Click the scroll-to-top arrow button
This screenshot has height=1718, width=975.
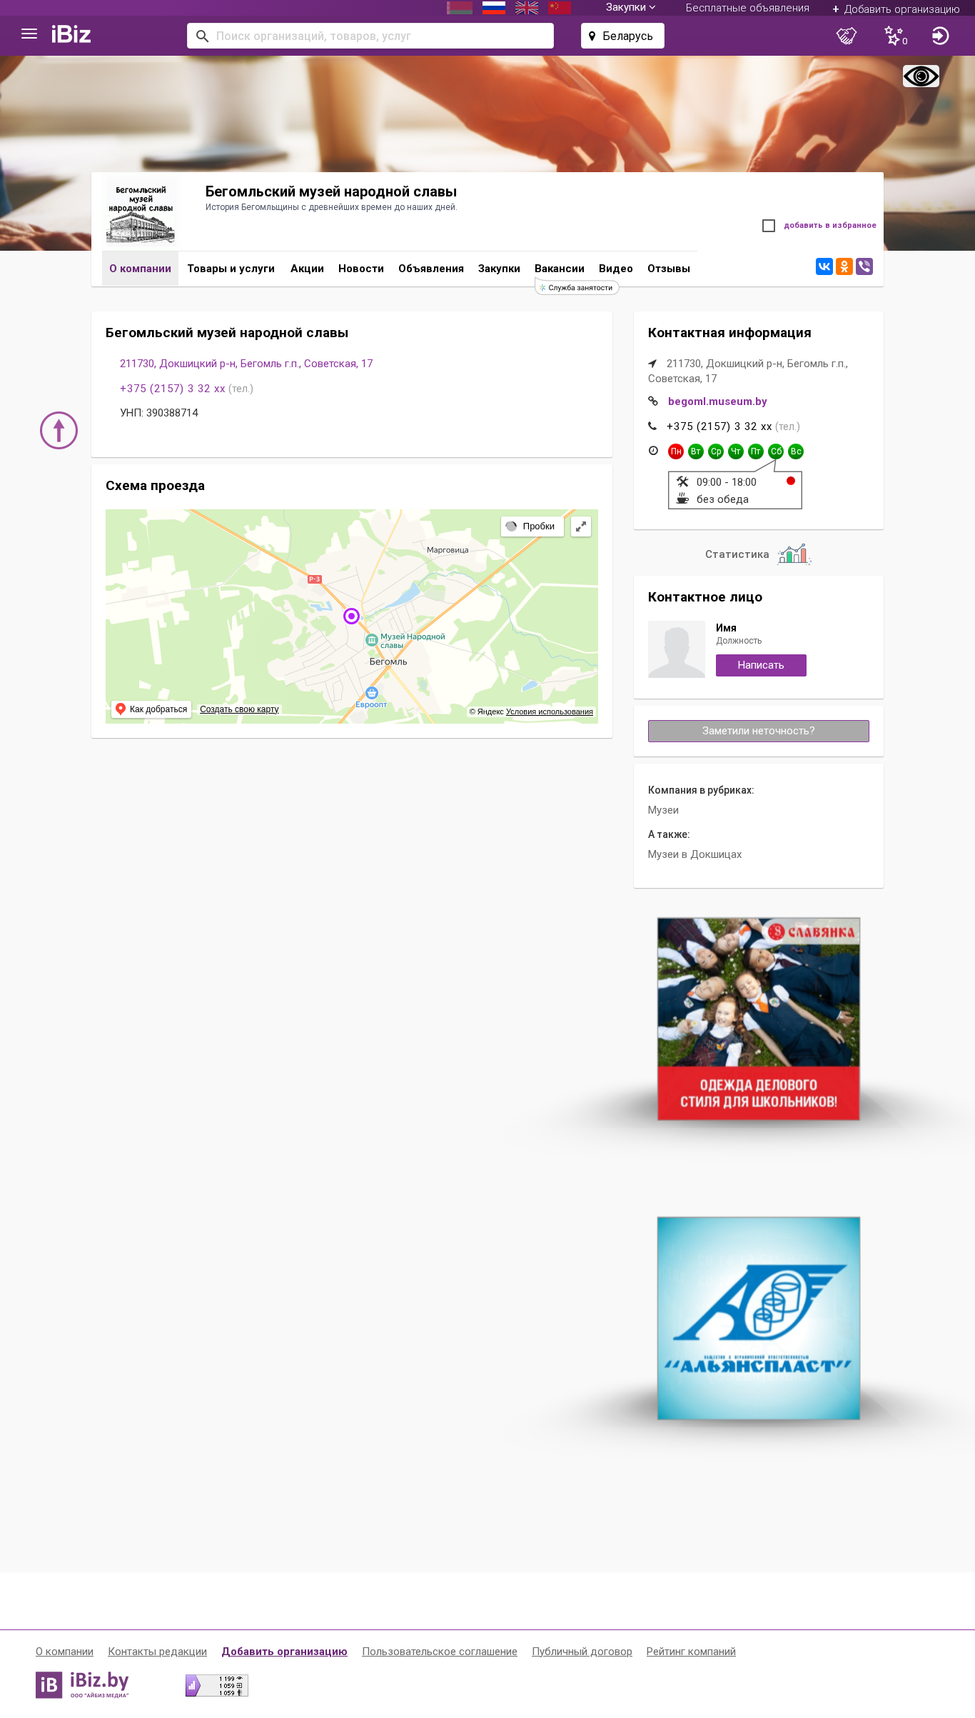coord(59,431)
